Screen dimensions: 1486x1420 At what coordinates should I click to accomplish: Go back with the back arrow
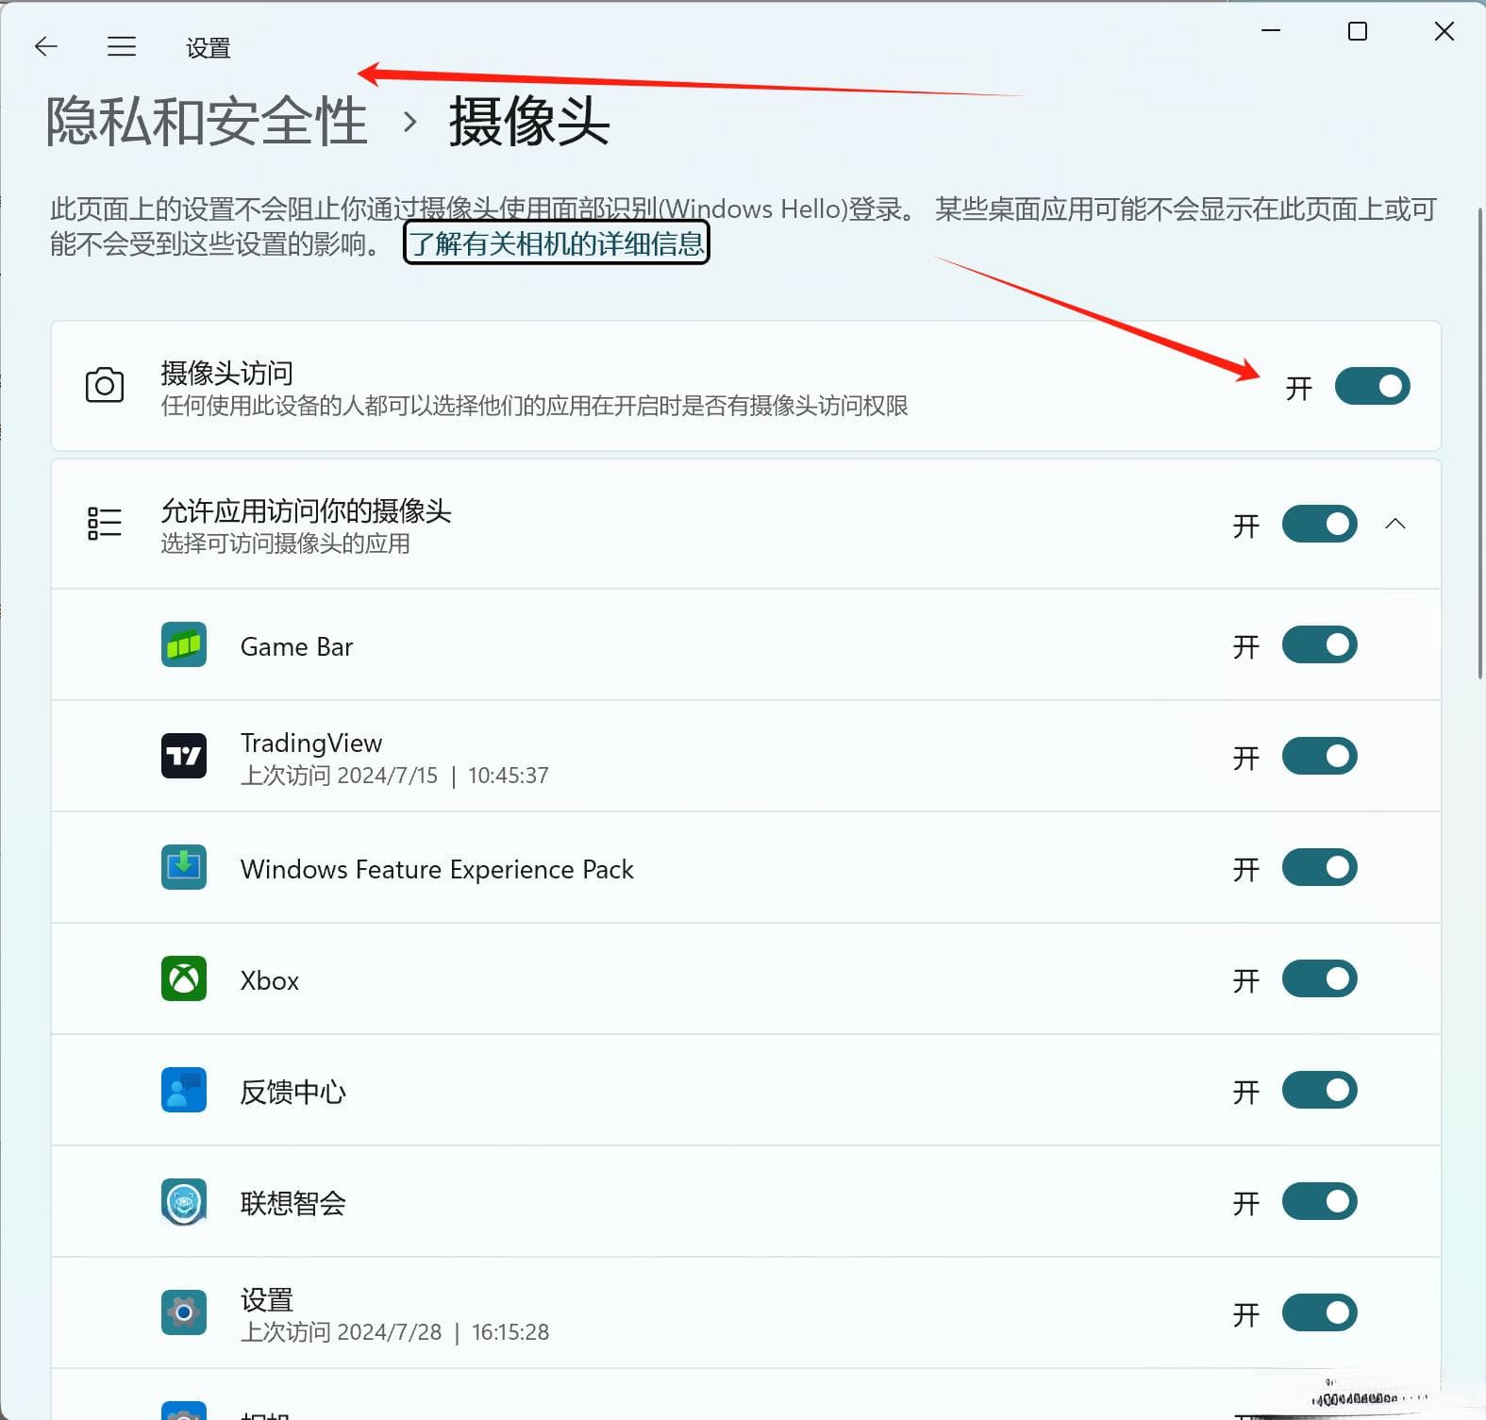click(x=45, y=46)
